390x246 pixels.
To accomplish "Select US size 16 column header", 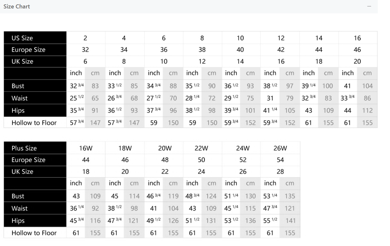I will (357, 38).
